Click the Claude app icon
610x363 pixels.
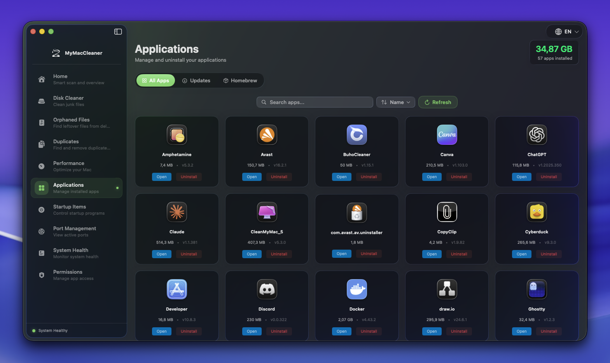pos(177,212)
